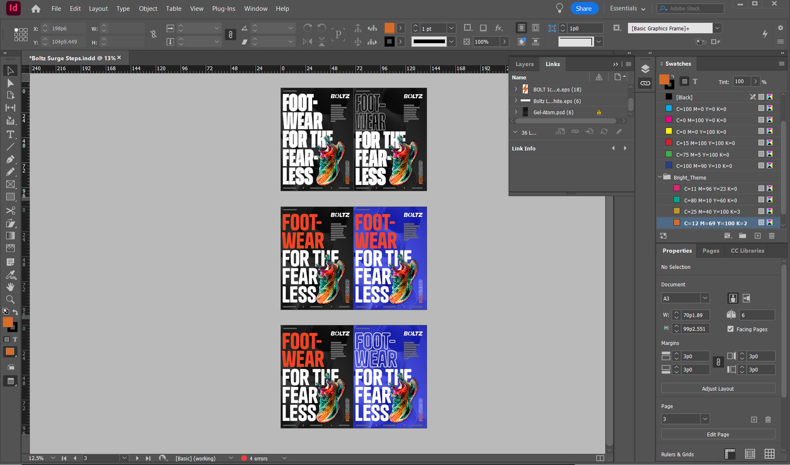Open the Plug-Ins menu
Screen dimensions: 790x465
224,9
